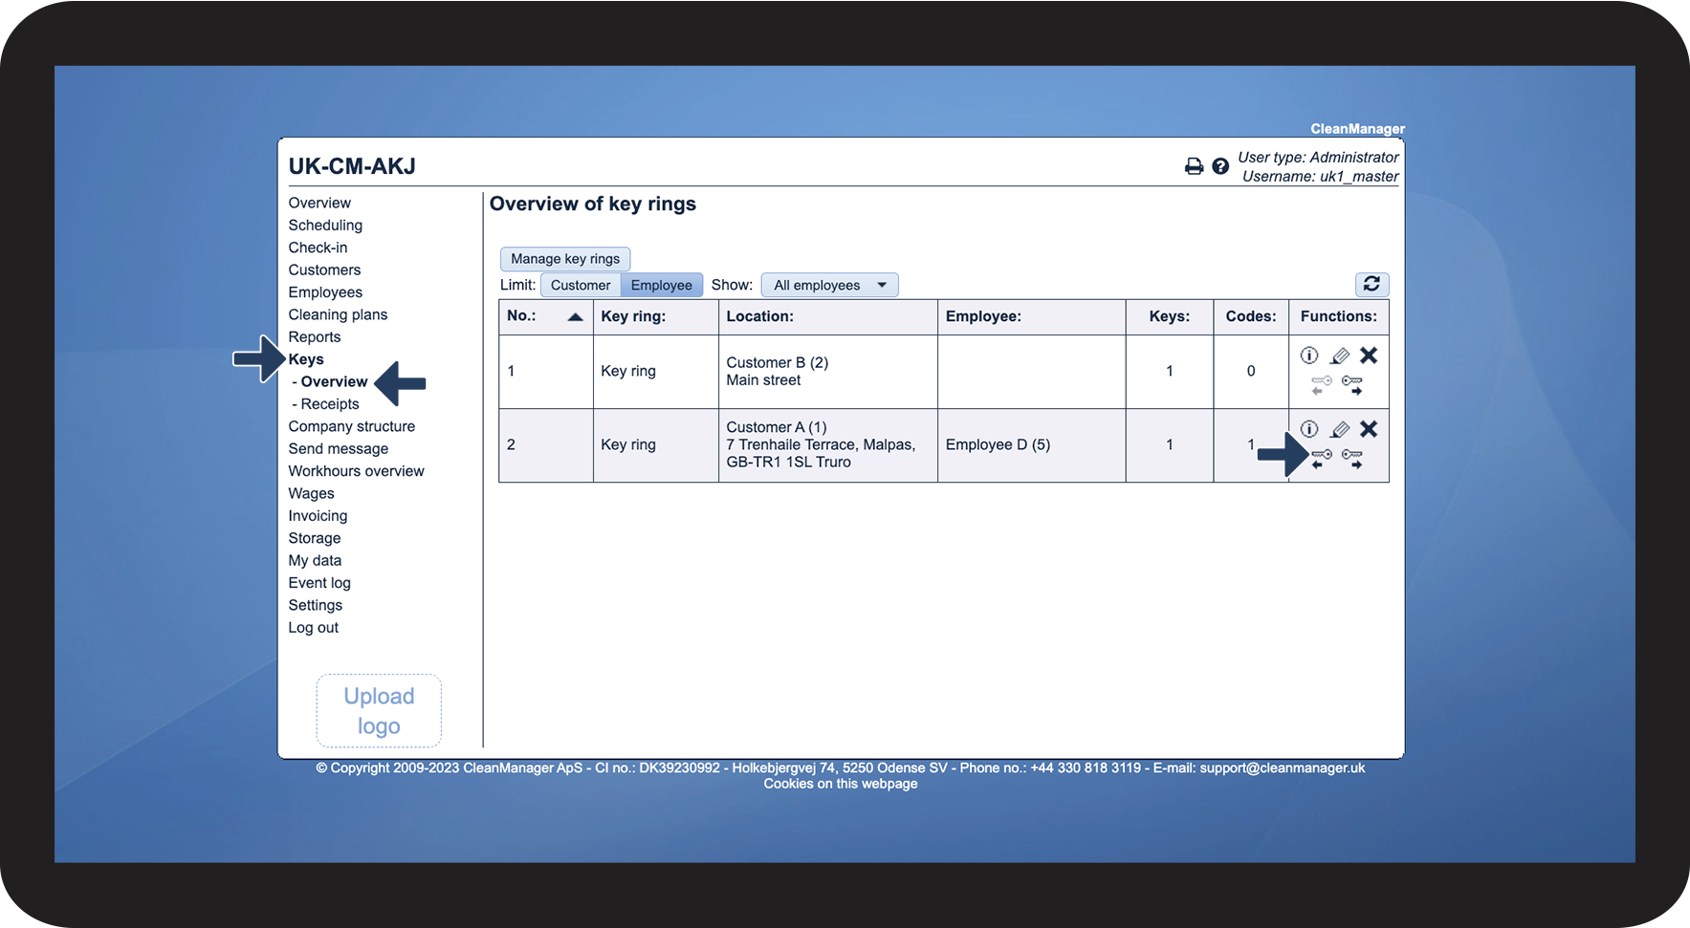Open the help question mark icon
The height and width of the screenshot is (928, 1690).
1220,166
